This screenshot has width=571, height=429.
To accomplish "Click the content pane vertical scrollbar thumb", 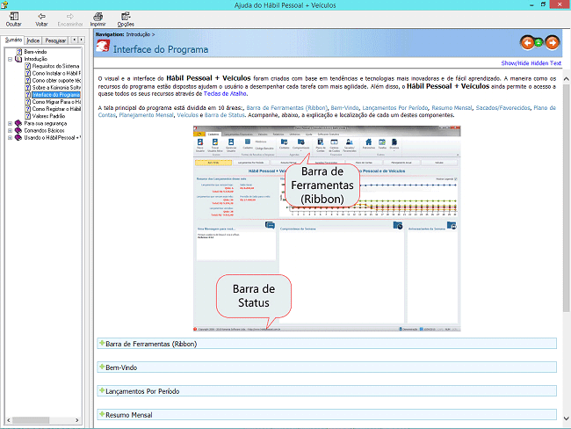I will pos(567,198).
